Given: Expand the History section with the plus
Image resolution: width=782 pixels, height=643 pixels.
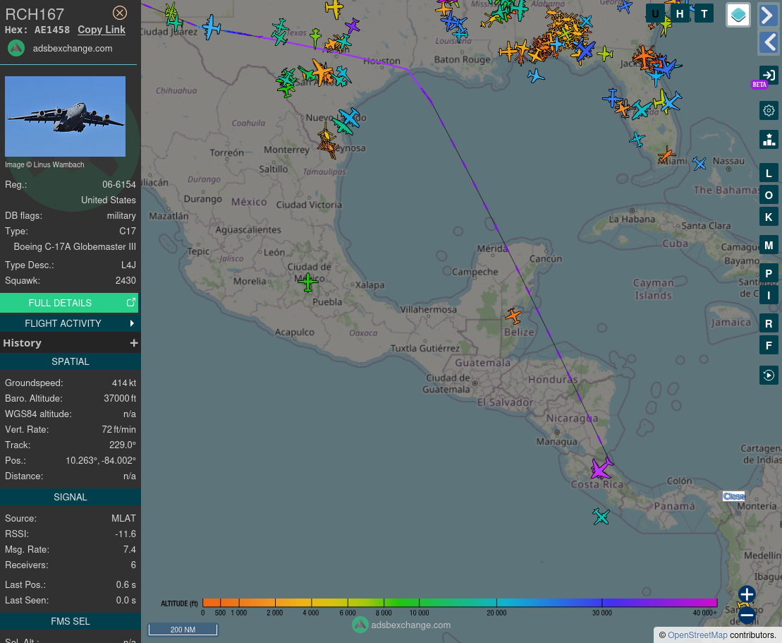Looking at the screenshot, I should coord(134,343).
